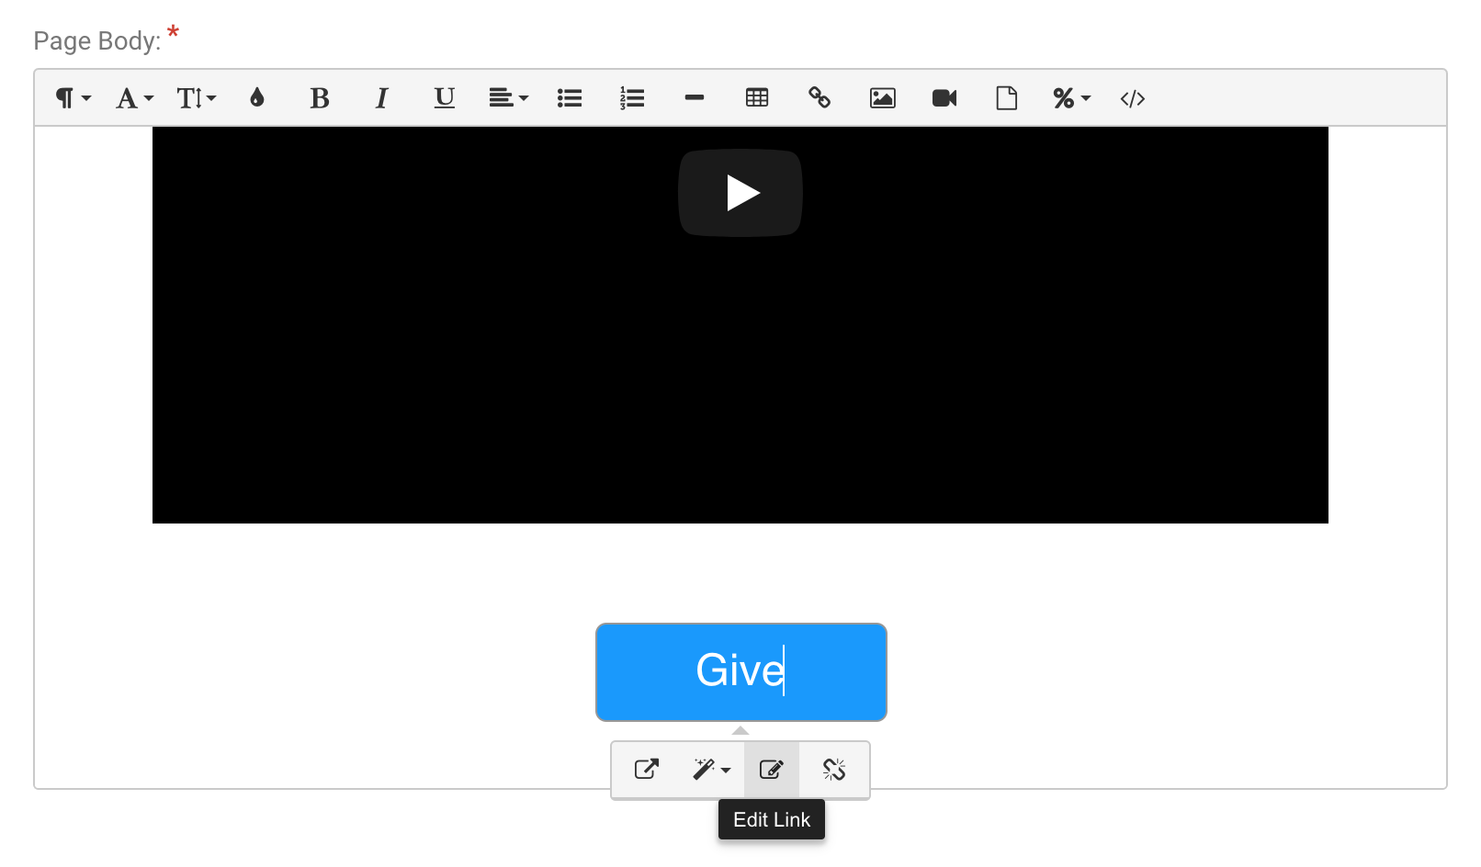
Task: Open the font size dropdown
Action: pyautogui.click(x=196, y=98)
